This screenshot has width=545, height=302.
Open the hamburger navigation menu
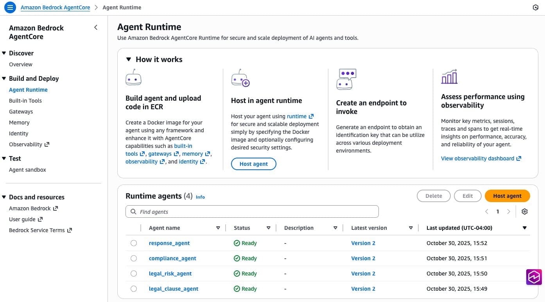pos(10,7)
